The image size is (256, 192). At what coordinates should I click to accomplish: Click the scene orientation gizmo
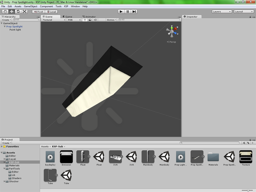pyautogui.click(x=172, y=31)
